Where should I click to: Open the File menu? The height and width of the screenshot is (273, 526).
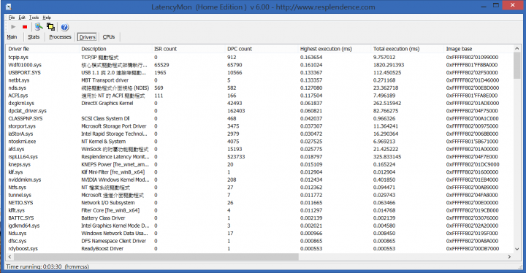click(12, 18)
